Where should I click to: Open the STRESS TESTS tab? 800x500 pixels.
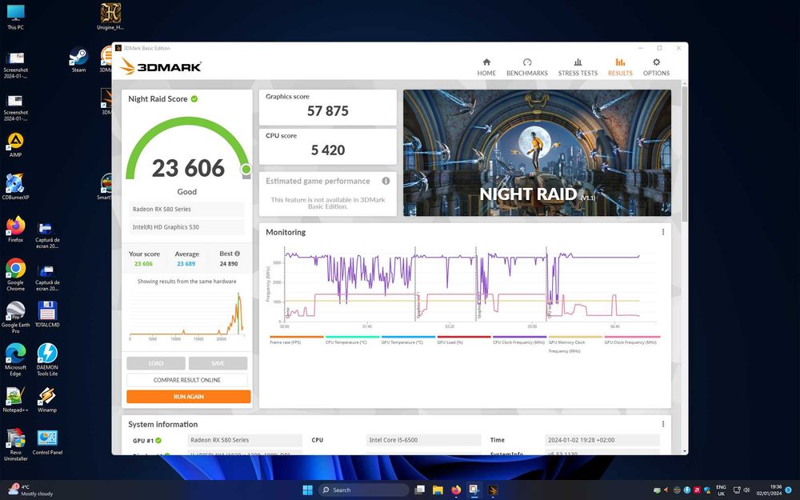point(578,67)
